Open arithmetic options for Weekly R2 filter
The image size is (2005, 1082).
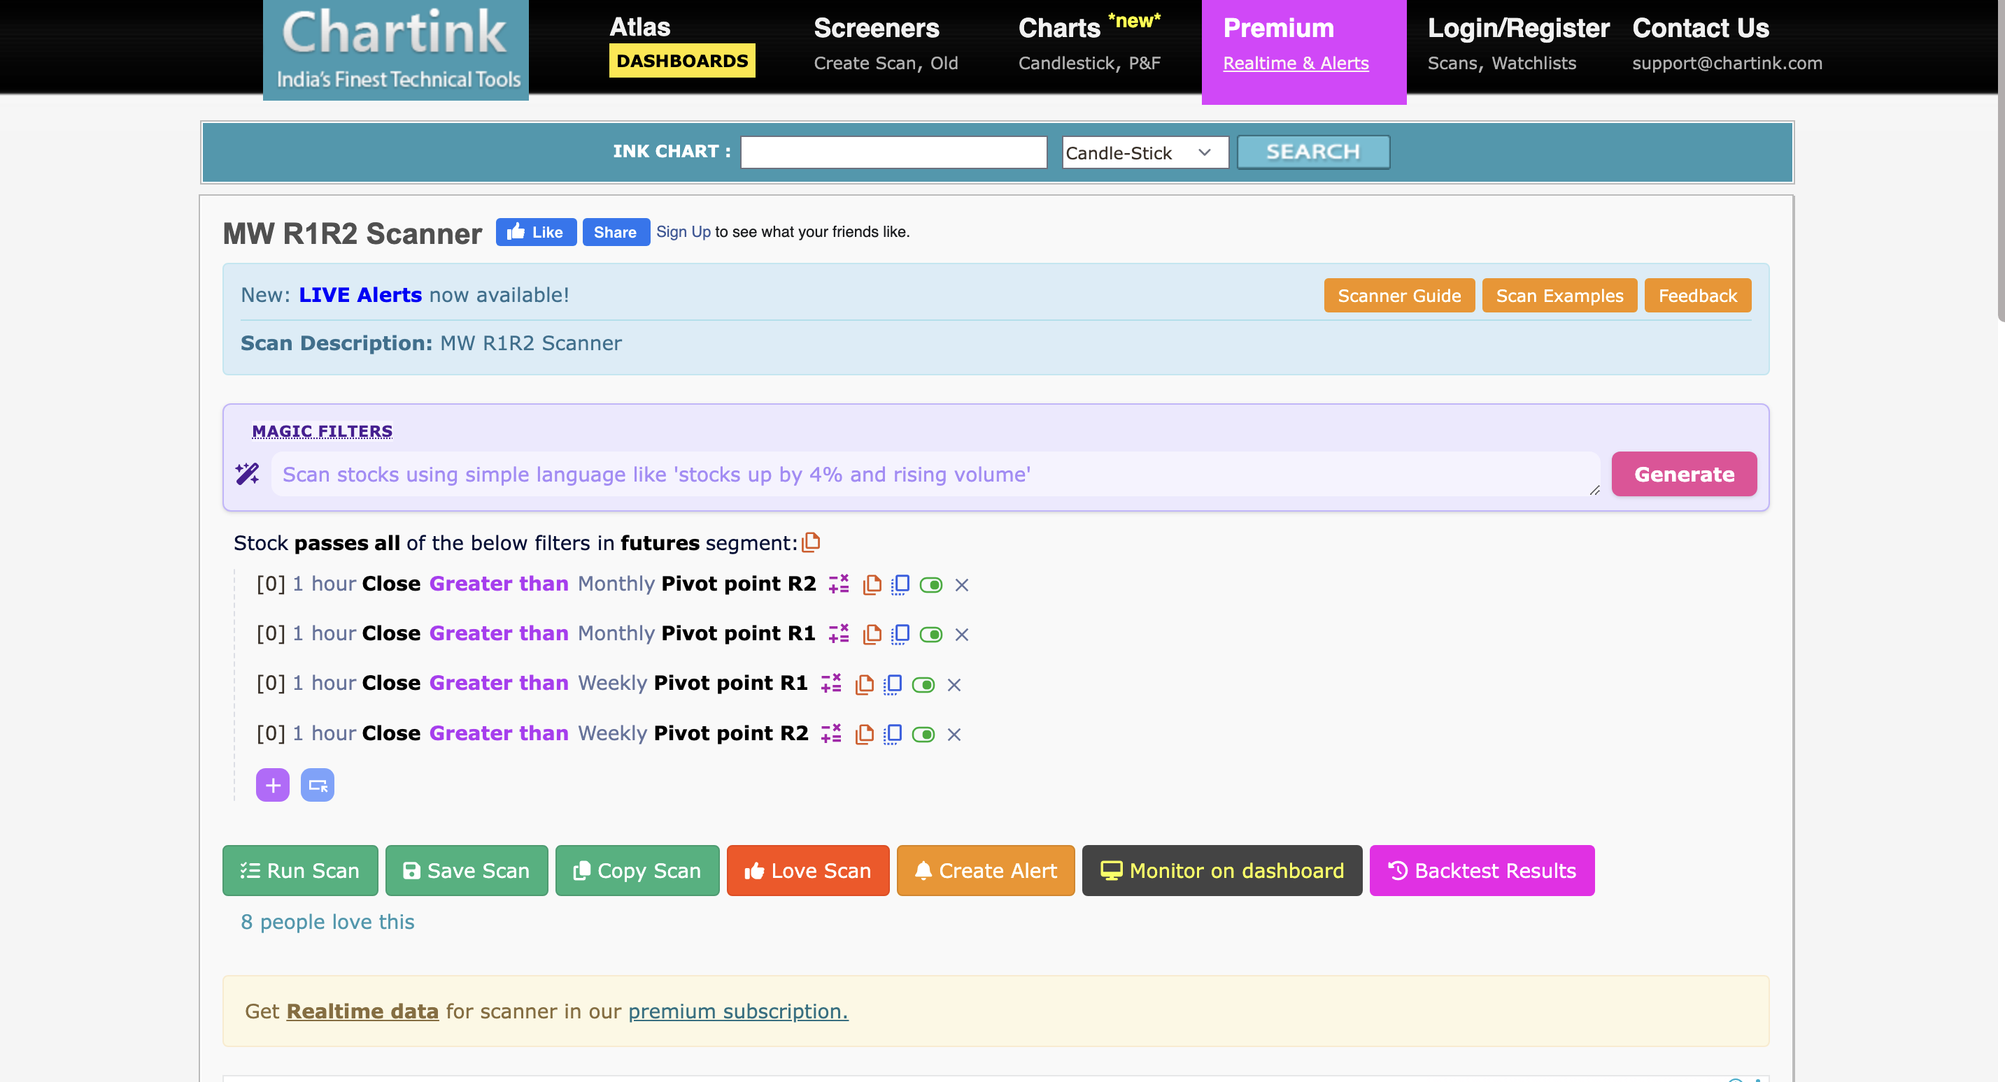click(830, 733)
